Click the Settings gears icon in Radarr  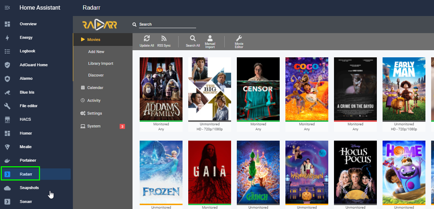coord(83,113)
